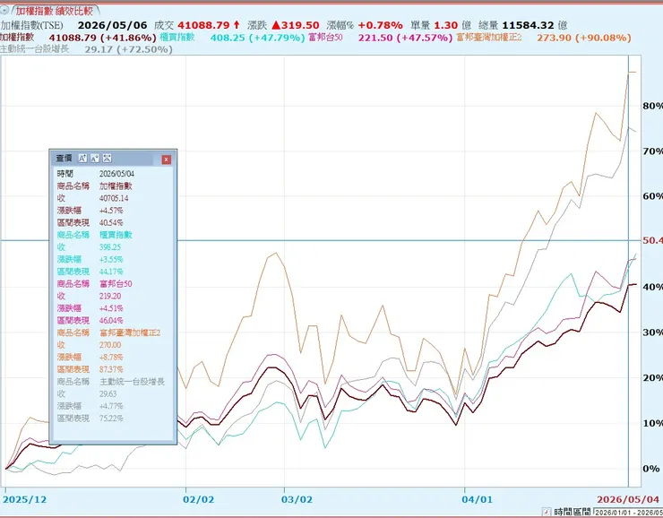Close the 查價 quote panel with red X
663x518 pixels.
(x=166, y=160)
